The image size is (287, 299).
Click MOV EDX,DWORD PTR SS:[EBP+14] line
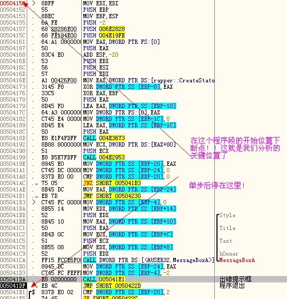(x=129, y=209)
